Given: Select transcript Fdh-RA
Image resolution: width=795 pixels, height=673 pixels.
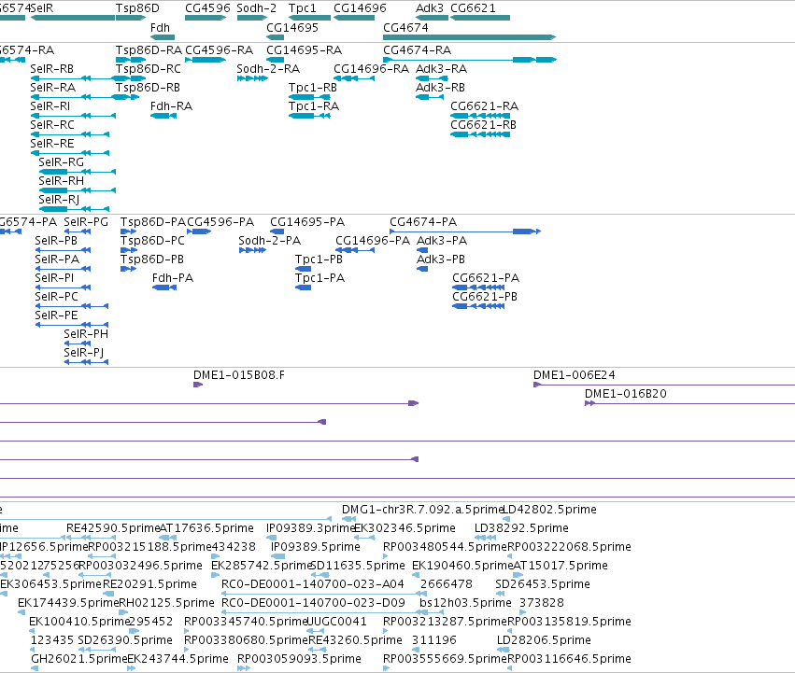Looking at the screenshot, I should coord(163,116).
